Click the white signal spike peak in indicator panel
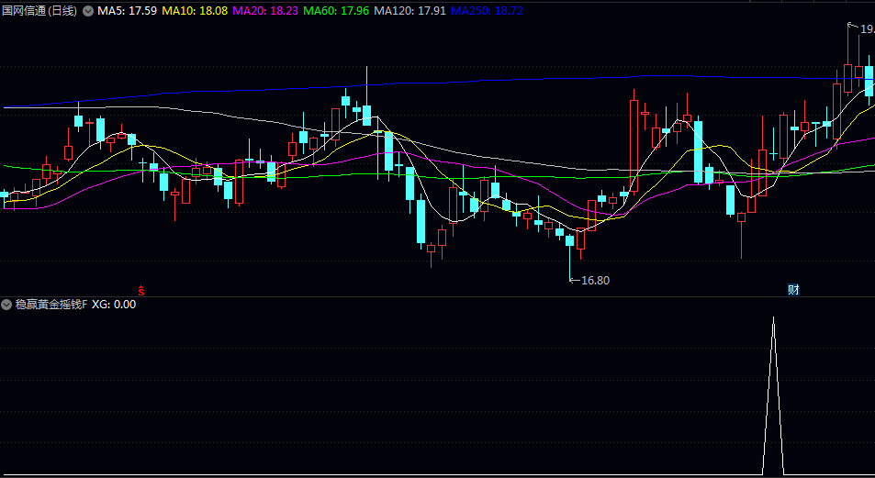This screenshot has width=875, height=478. pos(773,320)
